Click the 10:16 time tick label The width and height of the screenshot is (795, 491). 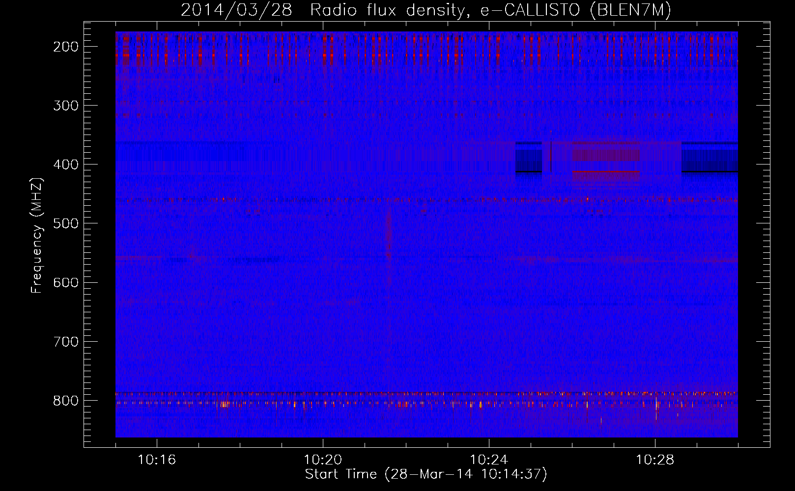click(157, 460)
